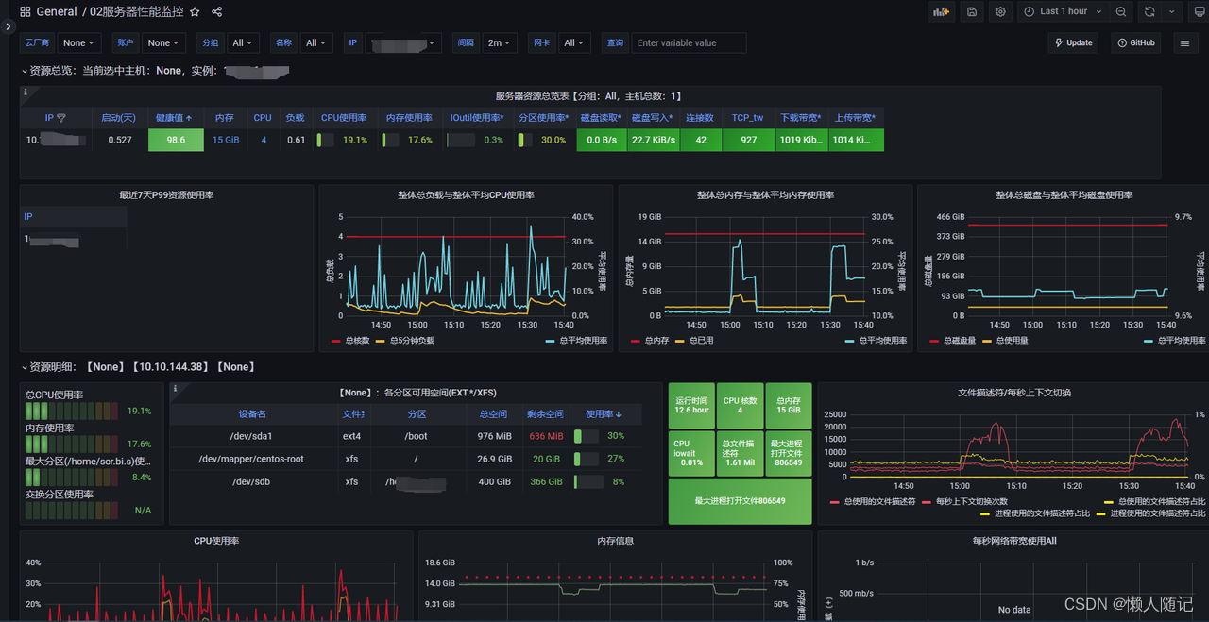Click the 最大进程打开文件806549 stat tile
This screenshot has height=622, width=1209.
click(x=740, y=501)
